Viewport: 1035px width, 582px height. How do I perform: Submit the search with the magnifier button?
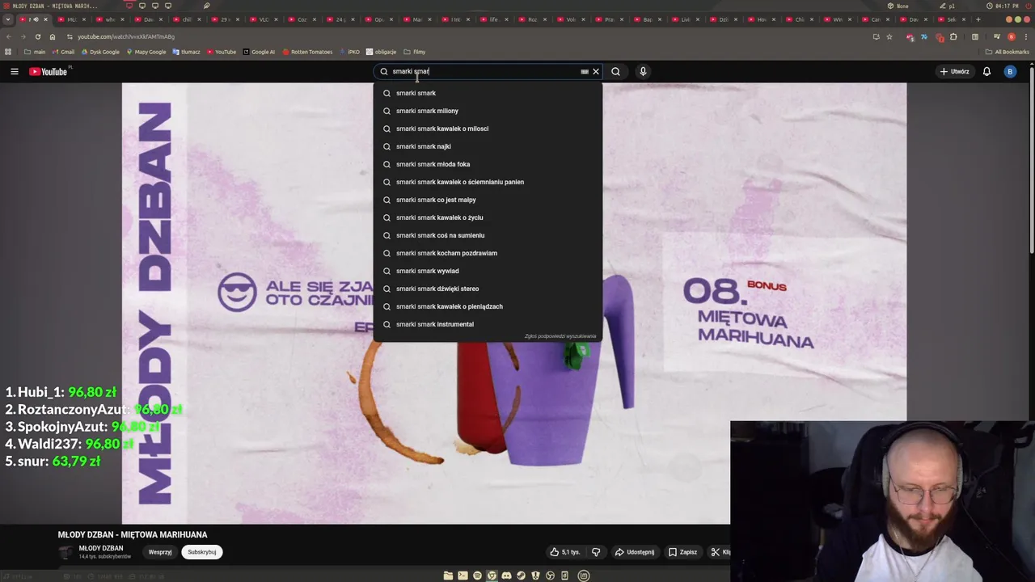tap(615, 71)
